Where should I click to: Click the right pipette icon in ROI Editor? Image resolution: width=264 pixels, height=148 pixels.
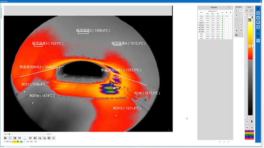(x=241, y=30)
